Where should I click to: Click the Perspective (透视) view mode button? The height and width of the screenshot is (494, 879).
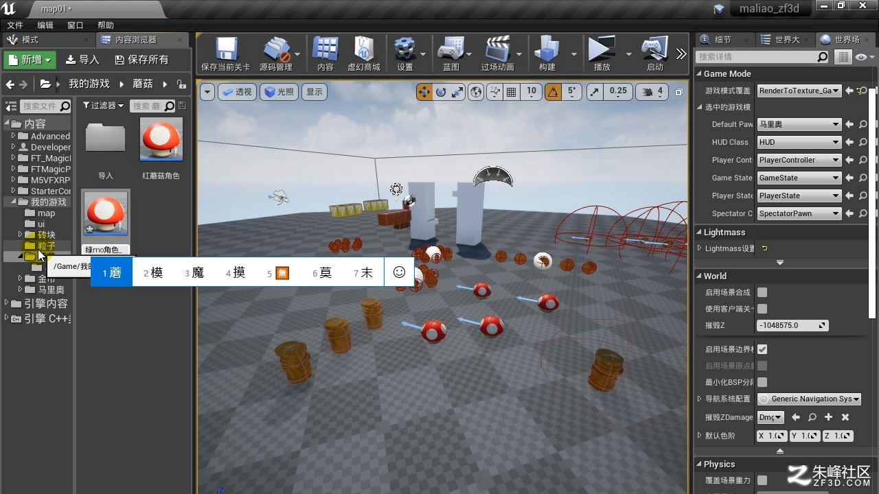[x=237, y=92]
